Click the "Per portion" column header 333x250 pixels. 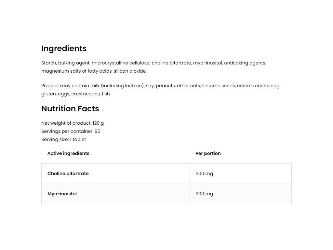208,153
